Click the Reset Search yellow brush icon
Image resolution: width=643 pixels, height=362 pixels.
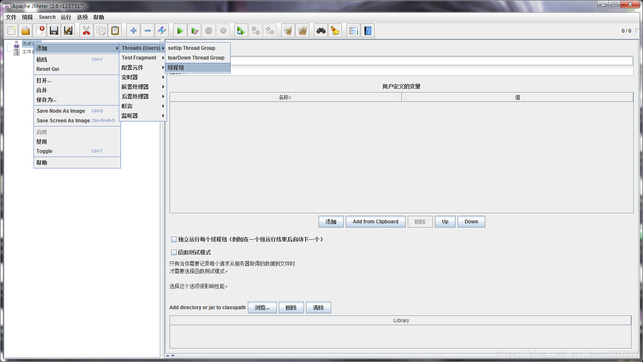(x=335, y=31)
